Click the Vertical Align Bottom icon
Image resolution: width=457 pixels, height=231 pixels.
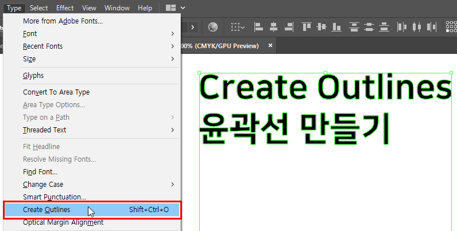[337, 27]
